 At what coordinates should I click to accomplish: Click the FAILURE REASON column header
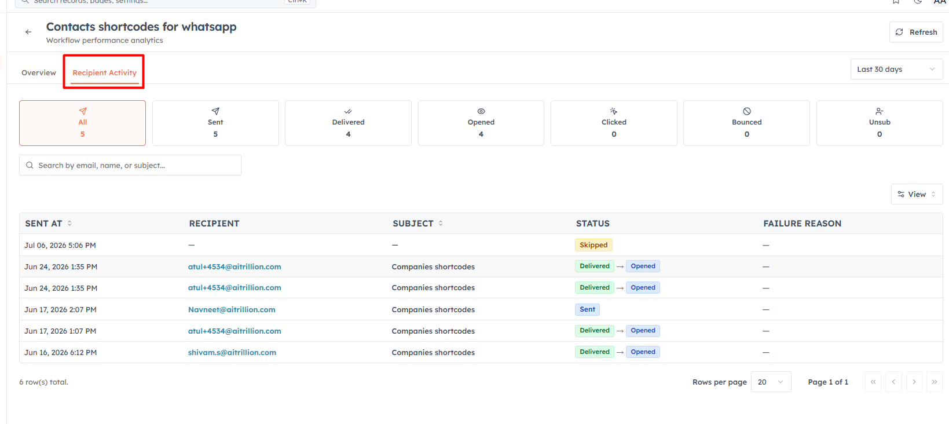coord(803,223)
